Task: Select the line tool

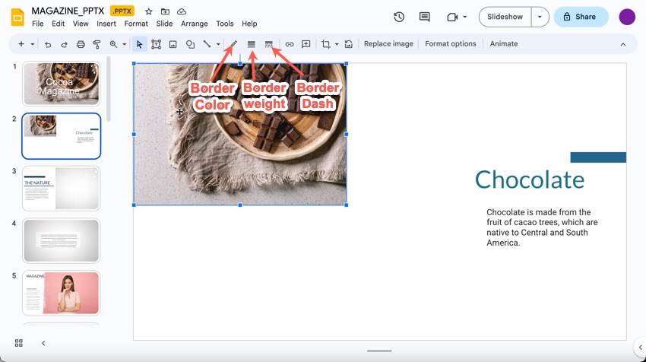Action: (207, 44)
